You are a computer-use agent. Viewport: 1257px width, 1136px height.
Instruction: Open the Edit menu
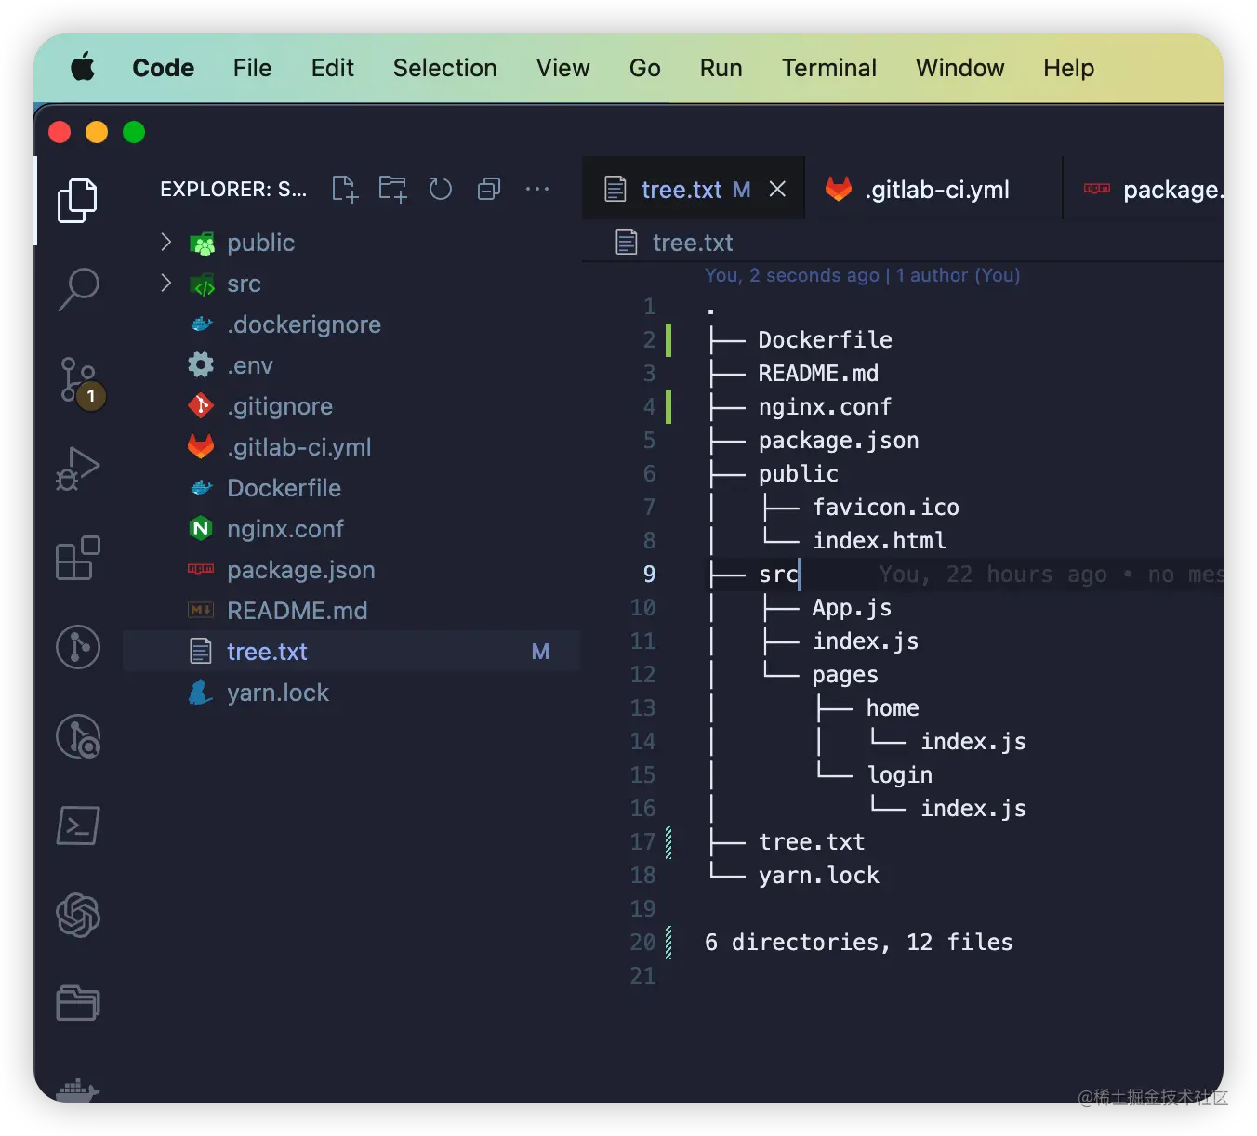tap(332, 68)
